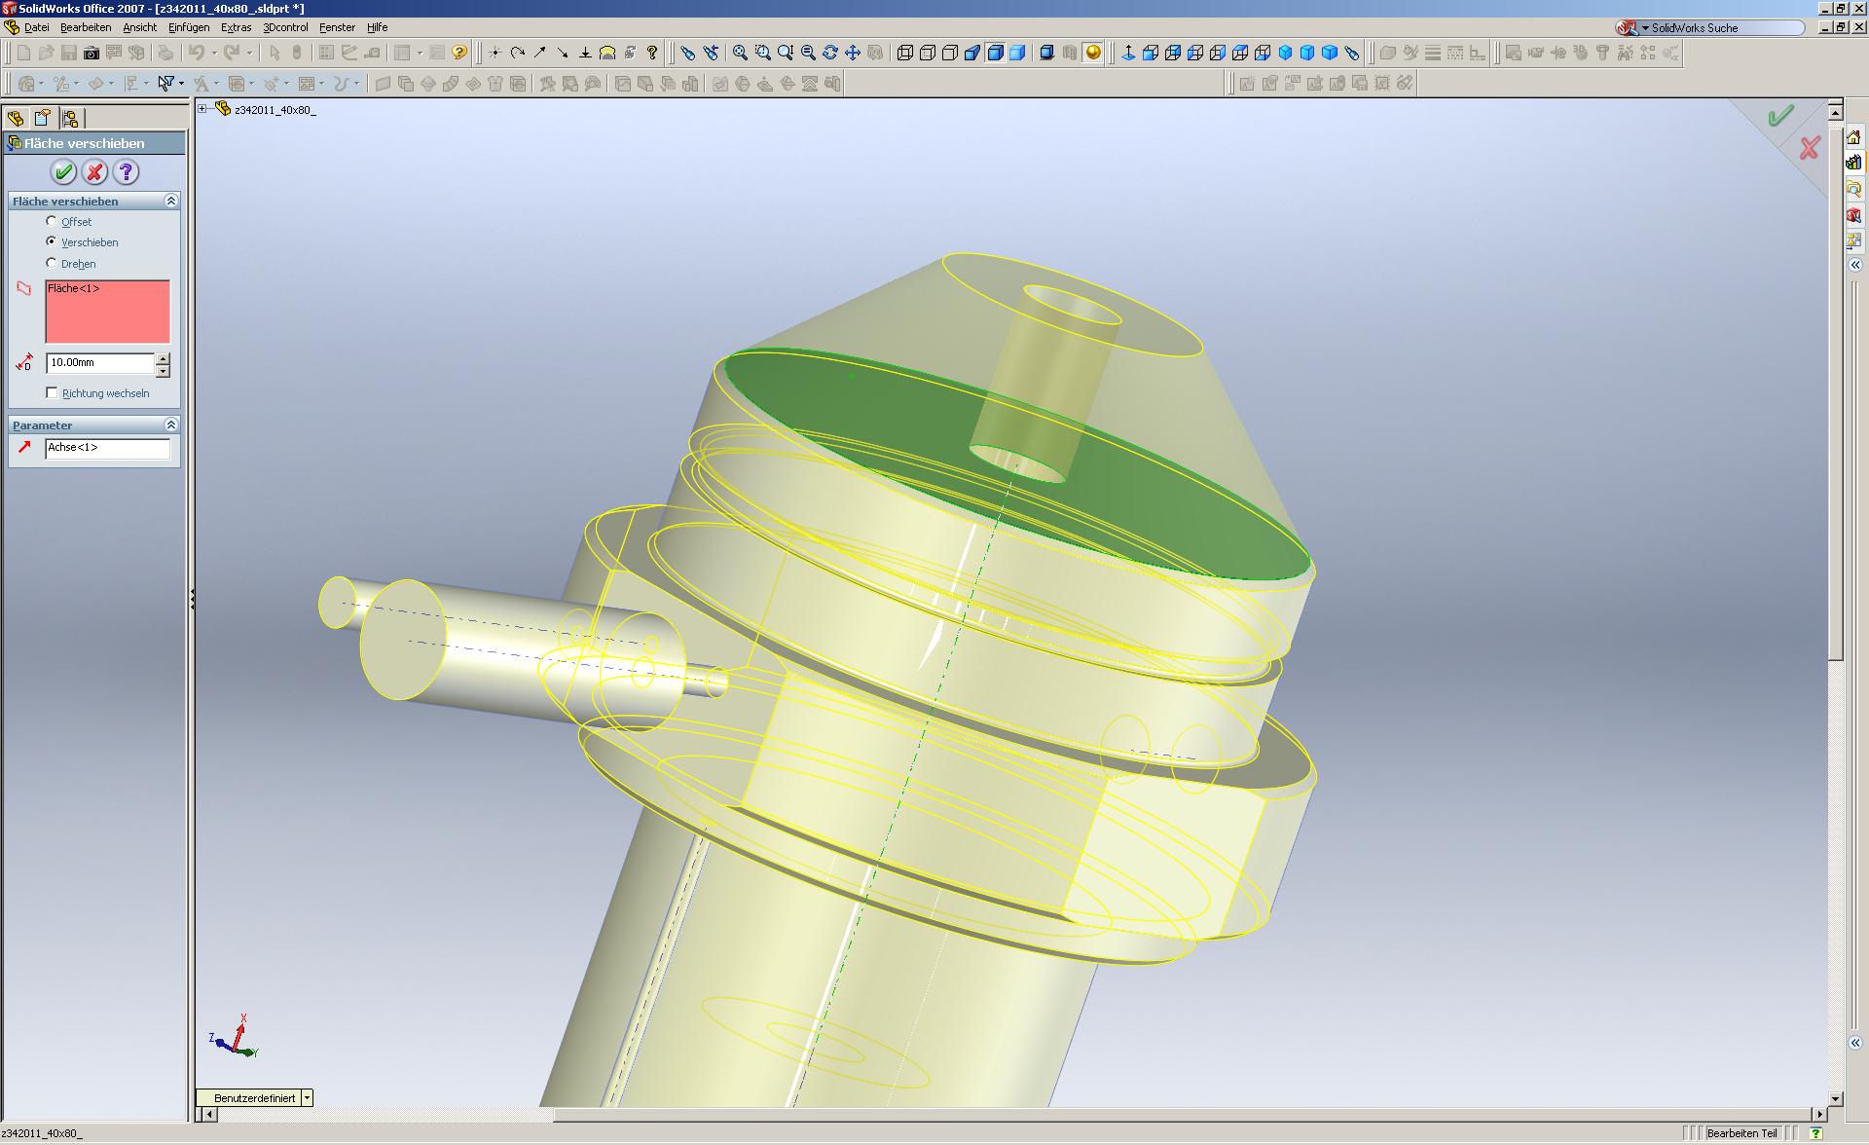The height and width of the screenshot is (1145, 1869).
Task: Open the Datei menu
Action: pyautogui.click(x=36, y=27)
